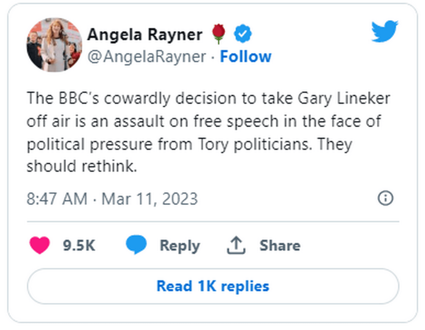Open Angela Rayner's profile picture
This screenshot has height=330, width=425.
(54, 45)
